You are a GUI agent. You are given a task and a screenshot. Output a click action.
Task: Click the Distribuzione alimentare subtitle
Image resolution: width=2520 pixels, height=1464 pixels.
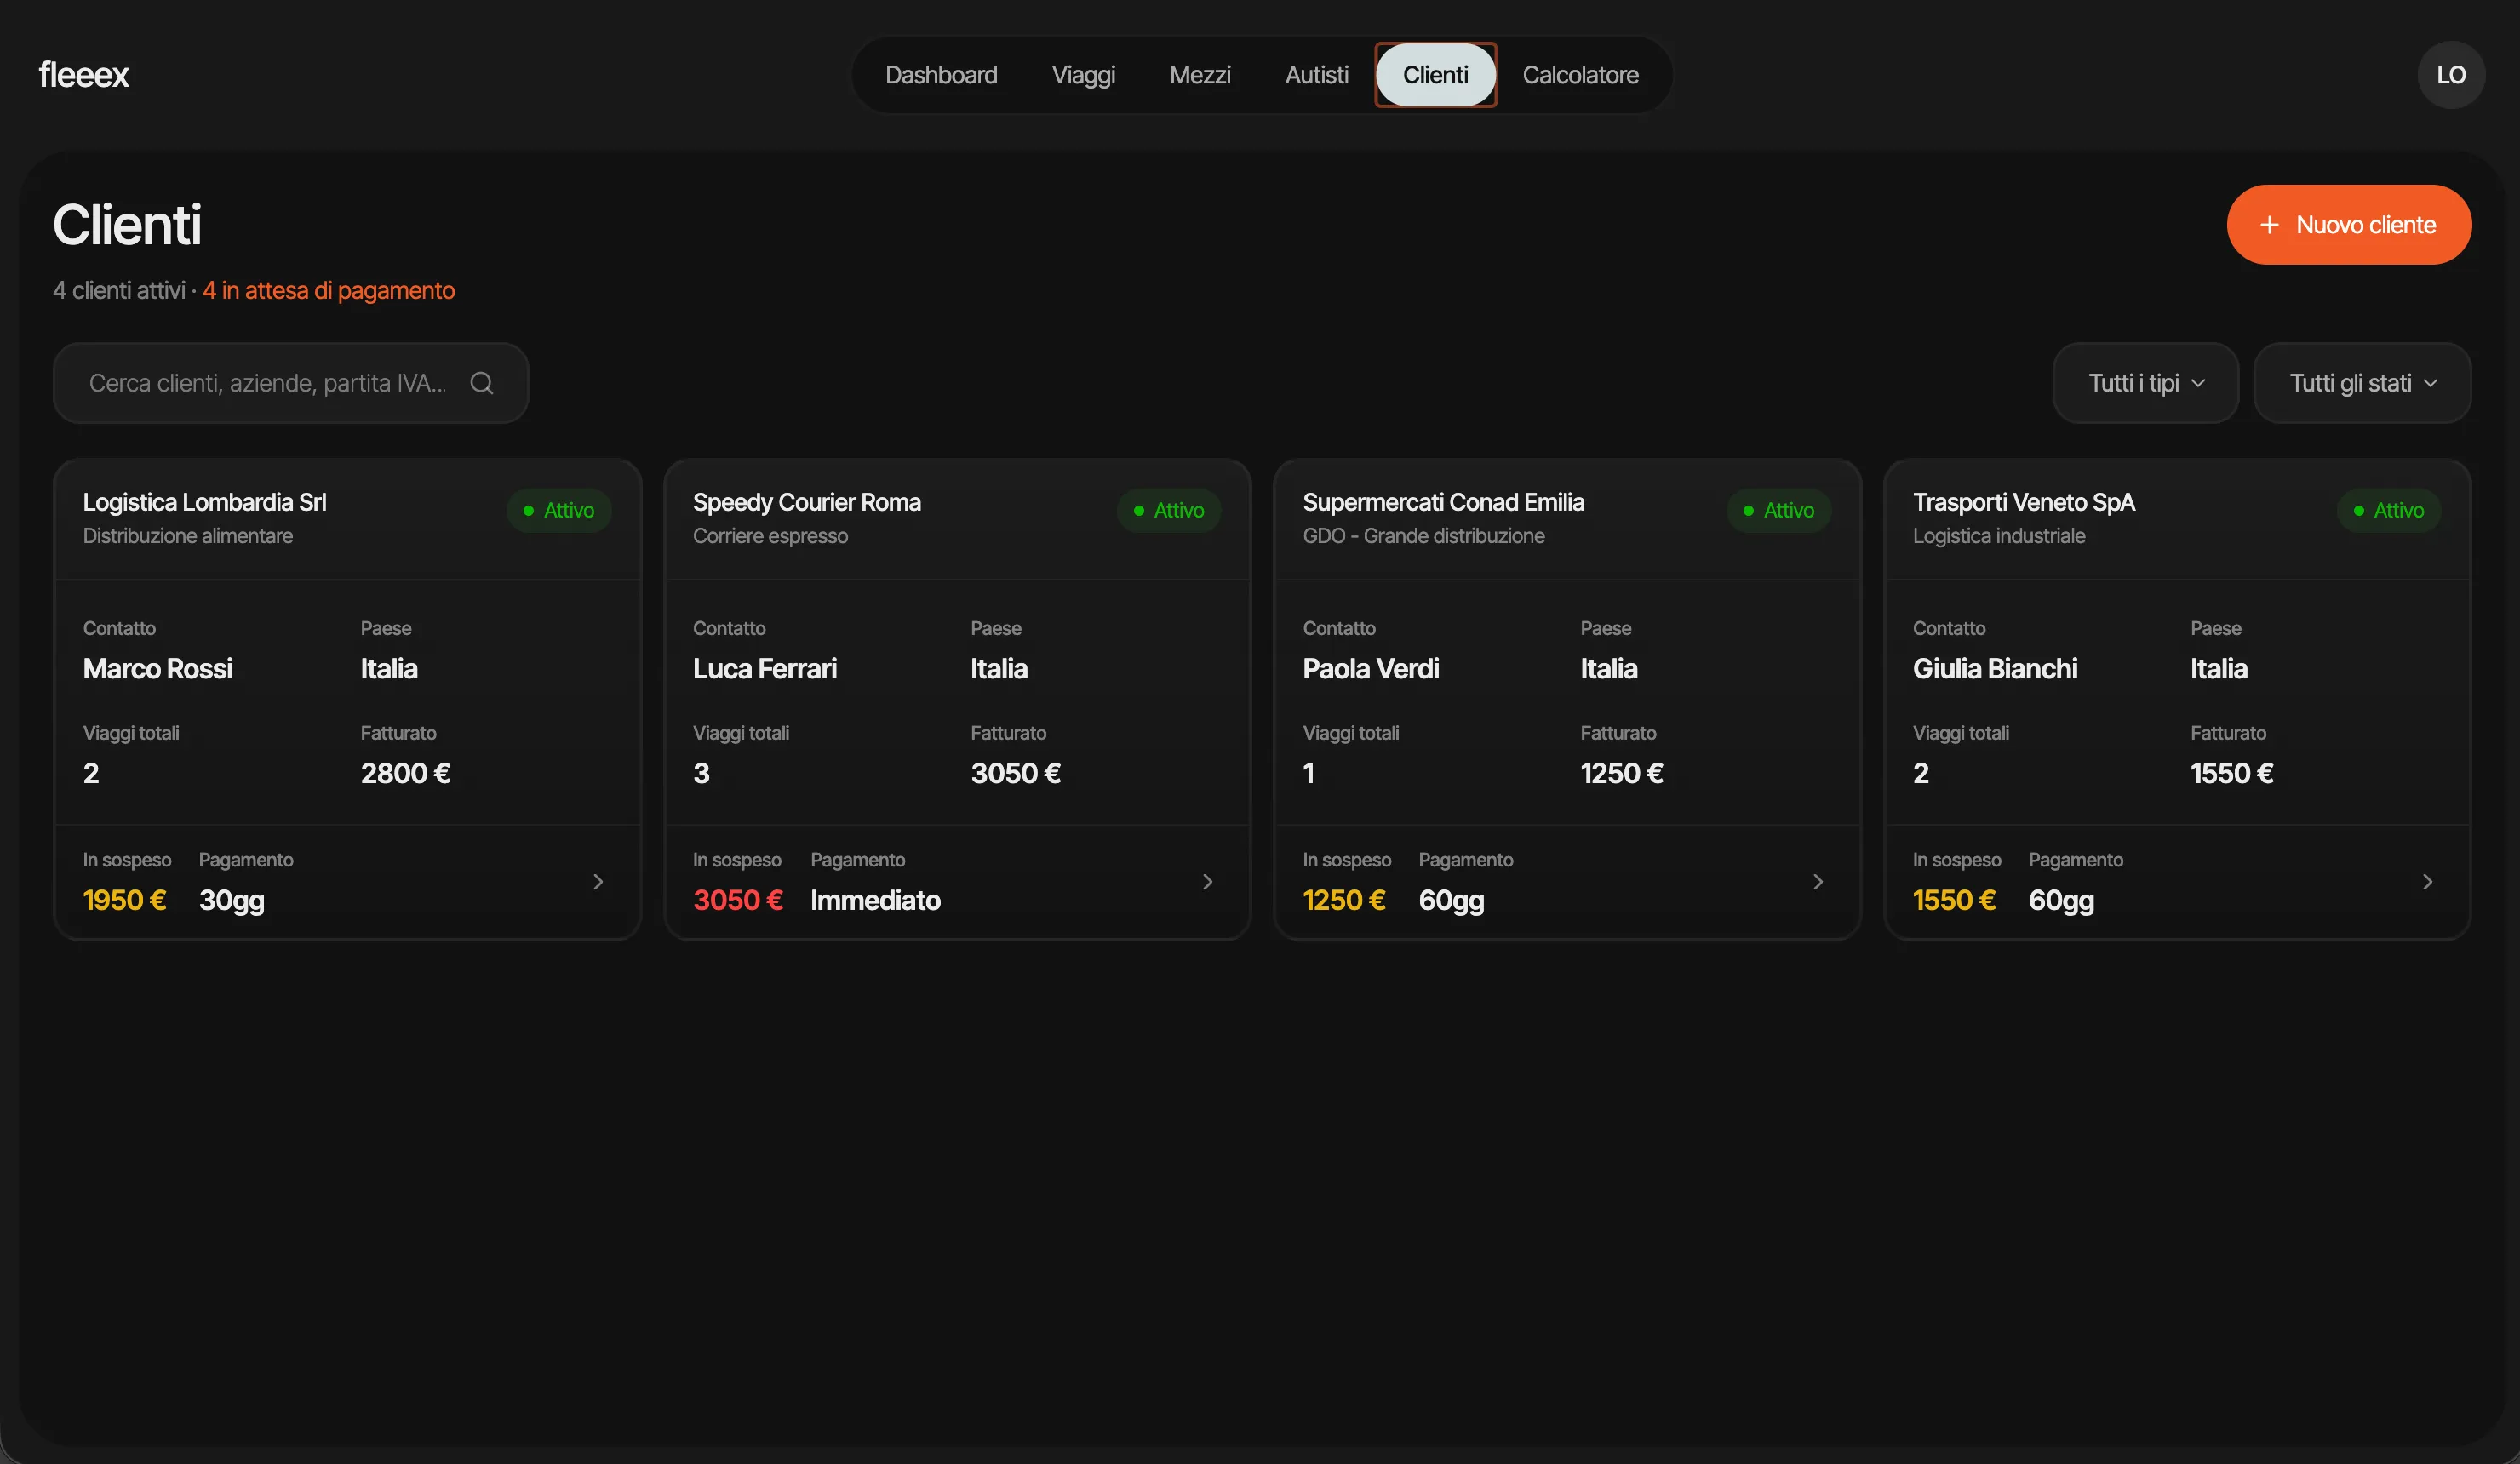point(188,536)
